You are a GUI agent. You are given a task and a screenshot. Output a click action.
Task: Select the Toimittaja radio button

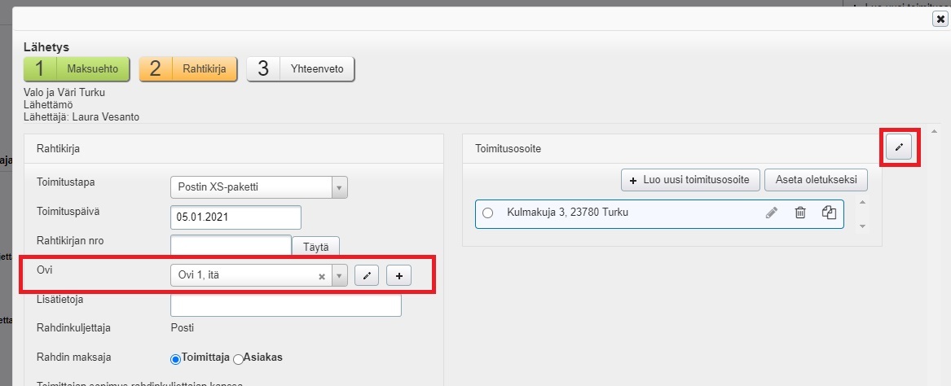tap(175, 358)
